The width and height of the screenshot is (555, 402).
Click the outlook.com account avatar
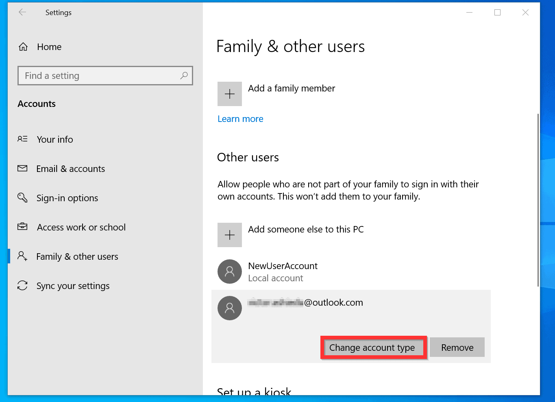[x=230, y=308]
